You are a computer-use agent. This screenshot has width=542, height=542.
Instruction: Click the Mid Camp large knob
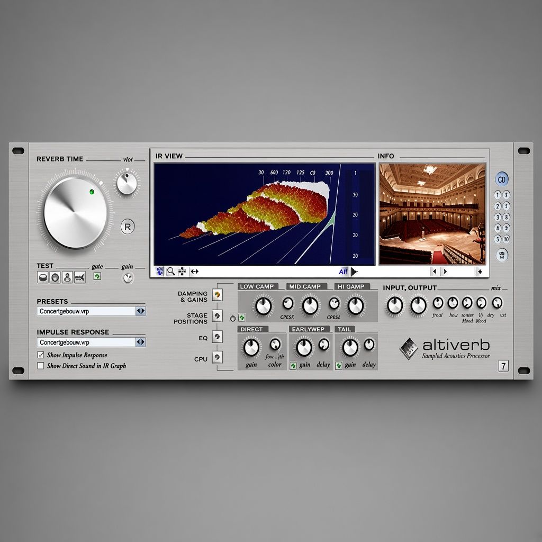[310, 306]
